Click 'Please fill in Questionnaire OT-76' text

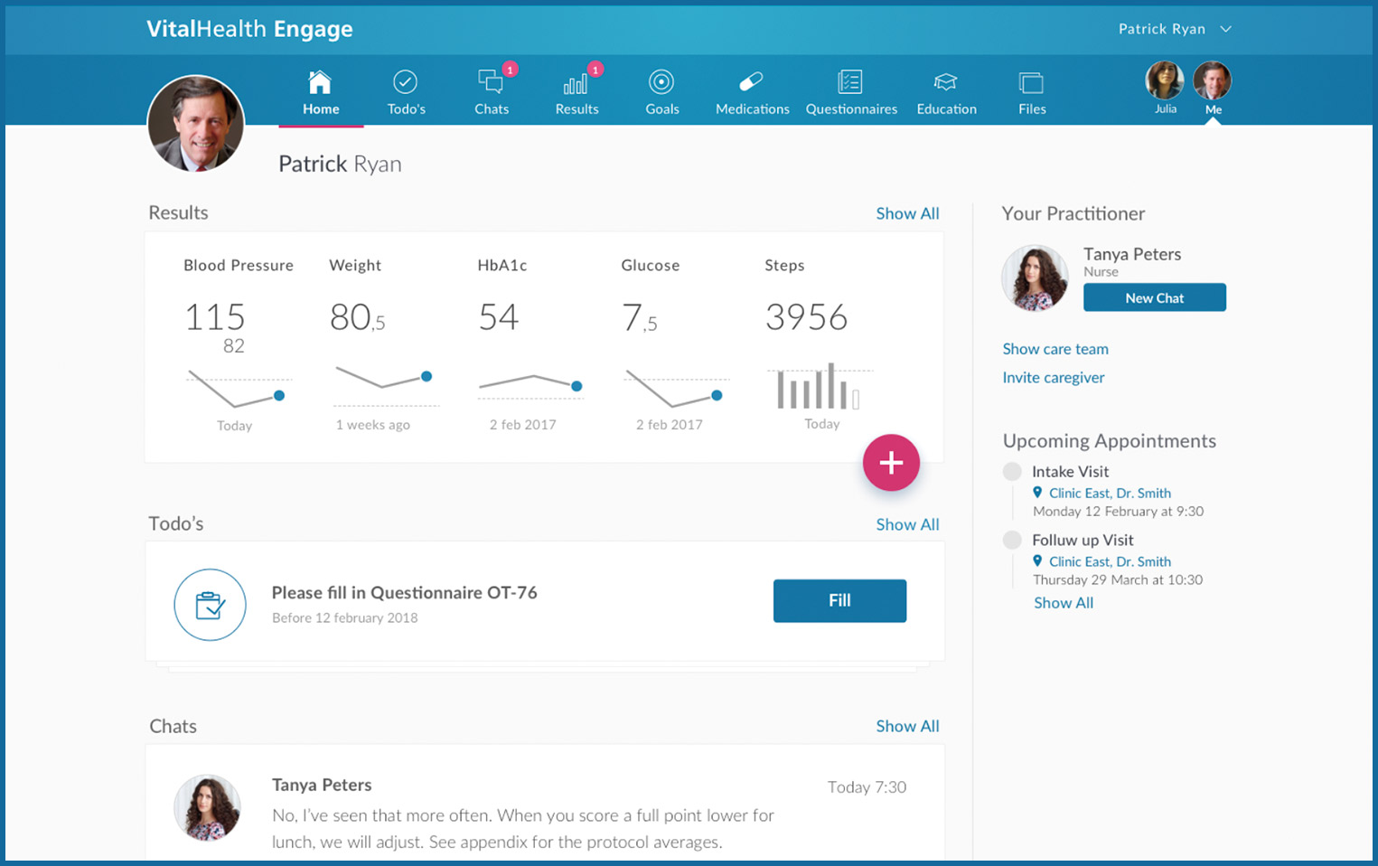pyautogui.click(x=404, y=593)
